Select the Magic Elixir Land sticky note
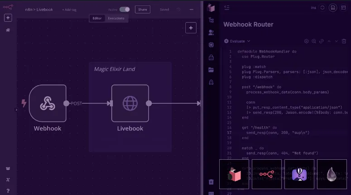The image size is (351, 195). [x=130, y=107]
